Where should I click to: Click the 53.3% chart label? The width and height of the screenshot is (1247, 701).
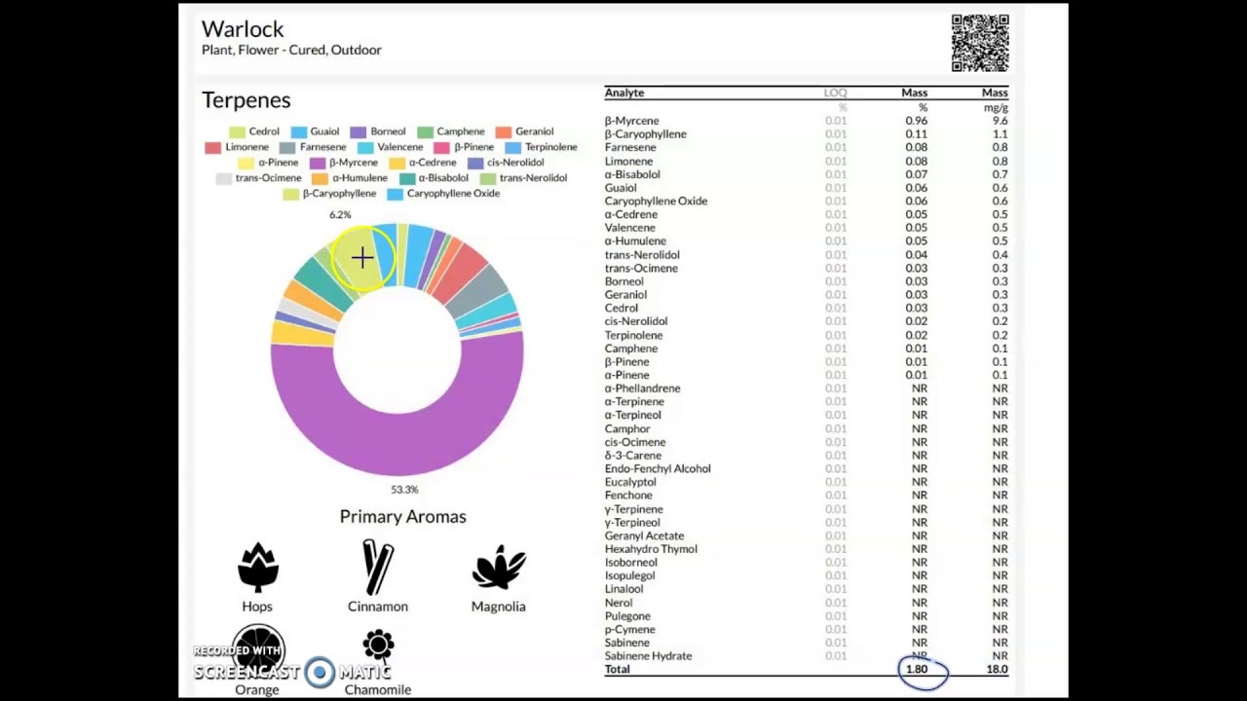(404, 490)
